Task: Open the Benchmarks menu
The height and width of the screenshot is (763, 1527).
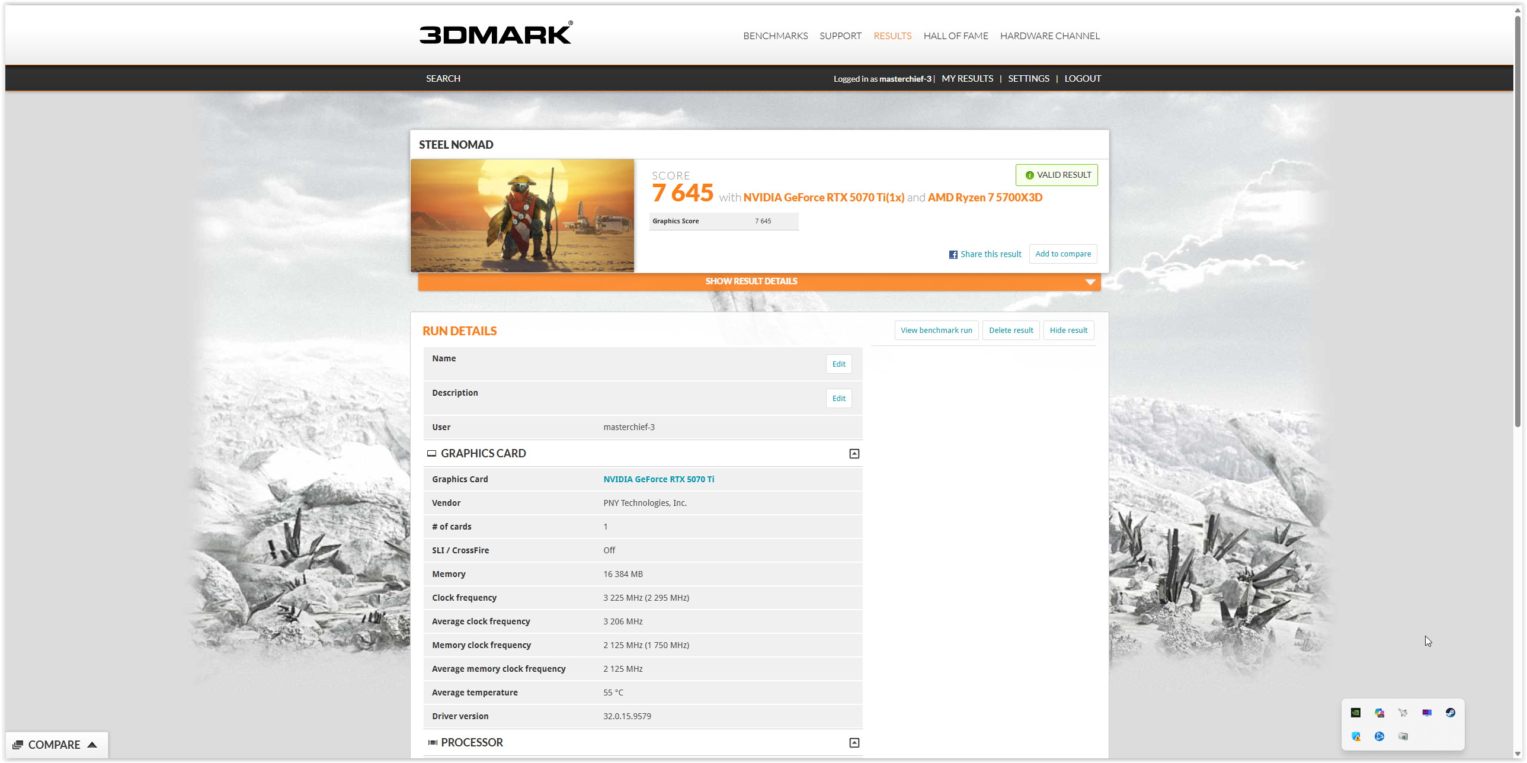Action: click(775, 36)
